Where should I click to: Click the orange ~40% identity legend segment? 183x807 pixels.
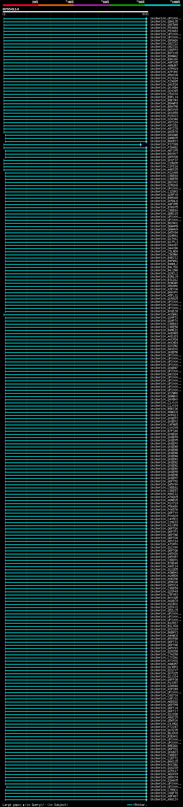point(56,5)
